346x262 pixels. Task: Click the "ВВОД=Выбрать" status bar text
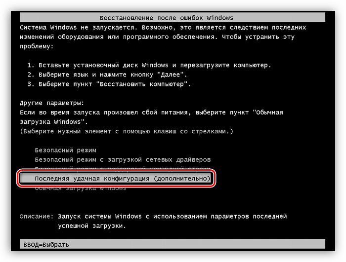[46, 245]
